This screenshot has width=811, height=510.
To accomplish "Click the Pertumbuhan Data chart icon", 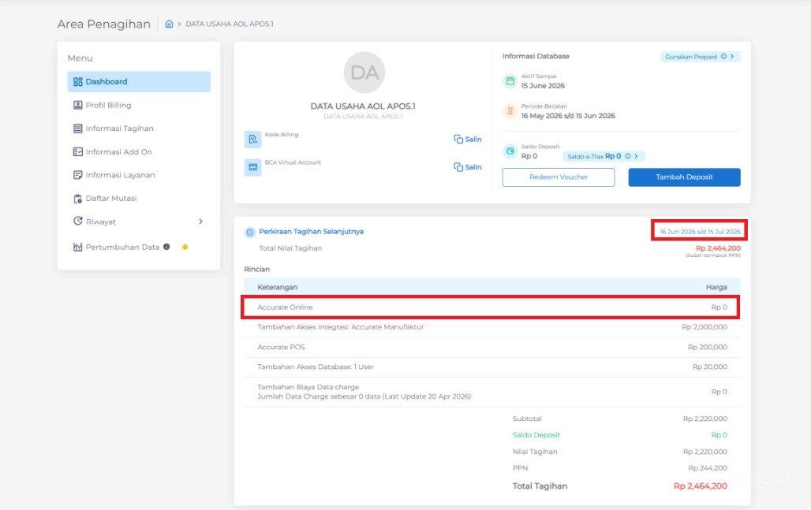I will click(x=77, y=247).
